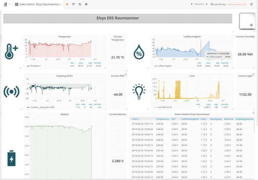This screenshot has width=258, height=180.
Task: Sort table by Licht column header
Action: (x=203, y=119)
